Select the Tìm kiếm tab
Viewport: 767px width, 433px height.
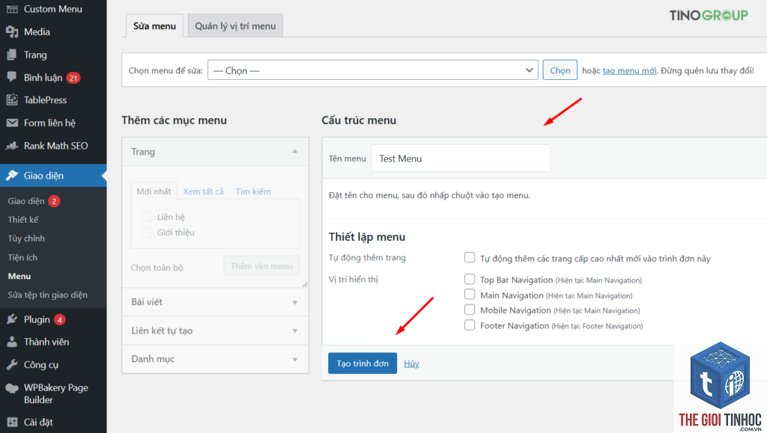[x=253, y=191]
